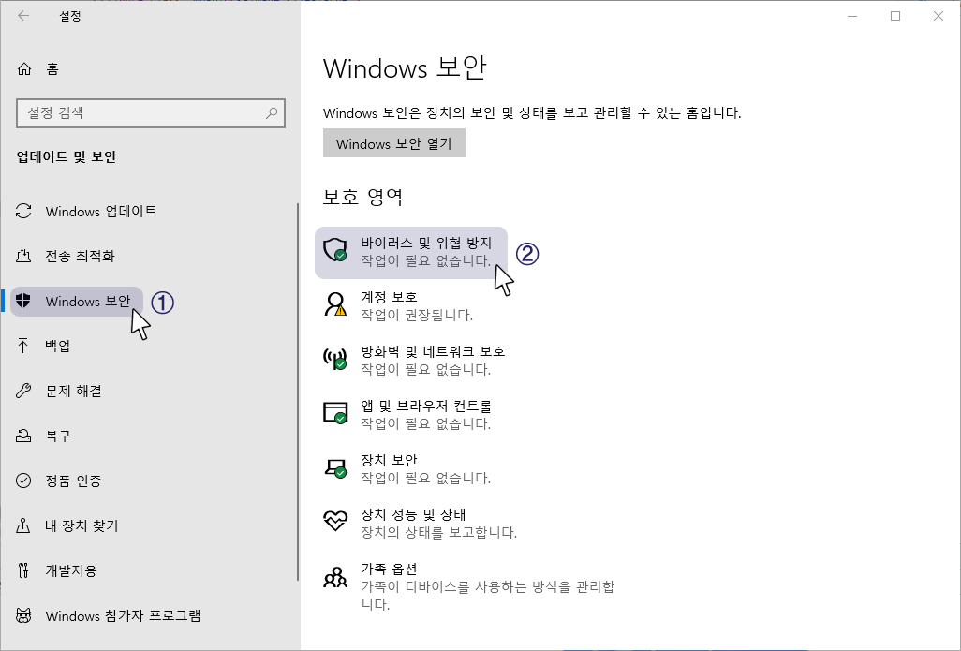Screen dimensions: 961x651
Task: Click the account protection person icon
Action: pos(335,304)
